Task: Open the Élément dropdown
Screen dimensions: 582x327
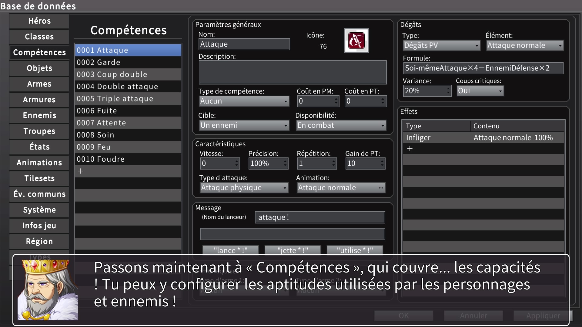Action: [x=525, y=45]
